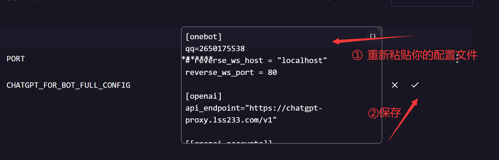The height and width of the screenshot is (160, 499).
Task: Click the port value 80 in the editor
Action: pos(272,73)
